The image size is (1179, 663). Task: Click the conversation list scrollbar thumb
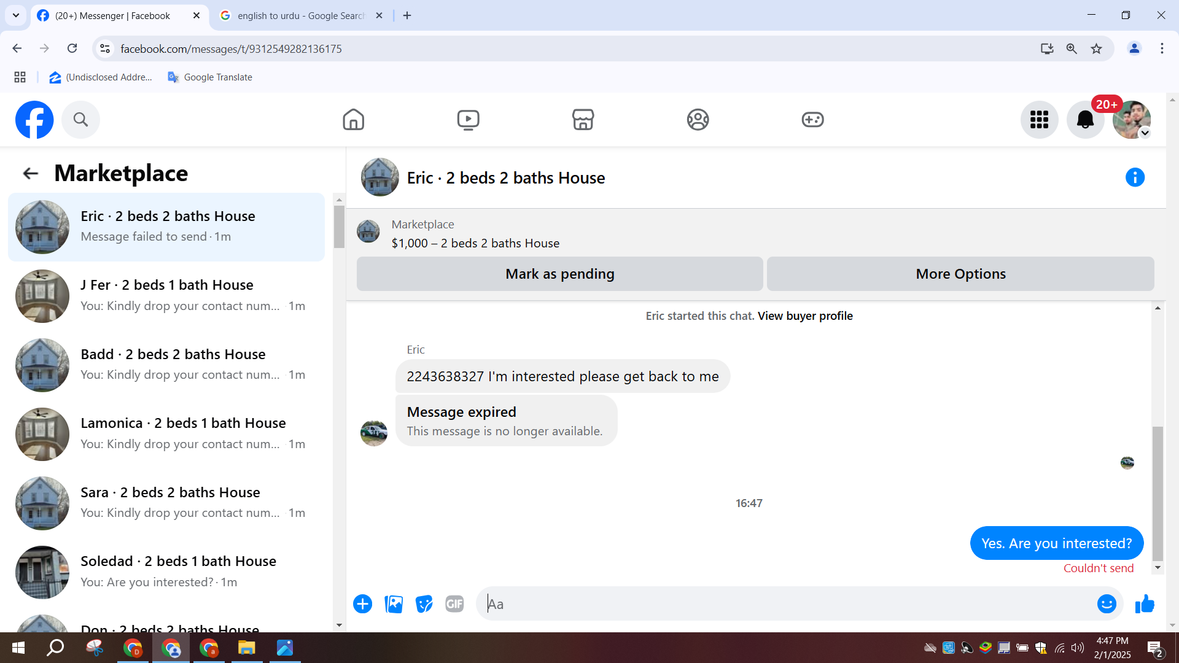click(339, 227)
